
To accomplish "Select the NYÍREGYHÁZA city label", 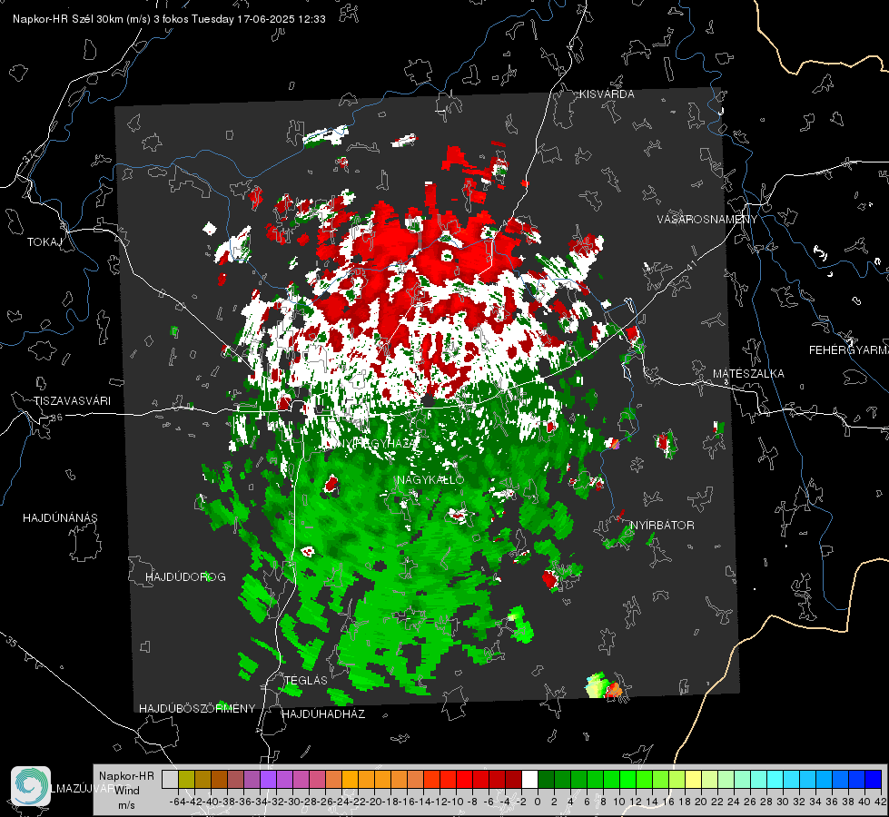I will [x=379, y=443].
